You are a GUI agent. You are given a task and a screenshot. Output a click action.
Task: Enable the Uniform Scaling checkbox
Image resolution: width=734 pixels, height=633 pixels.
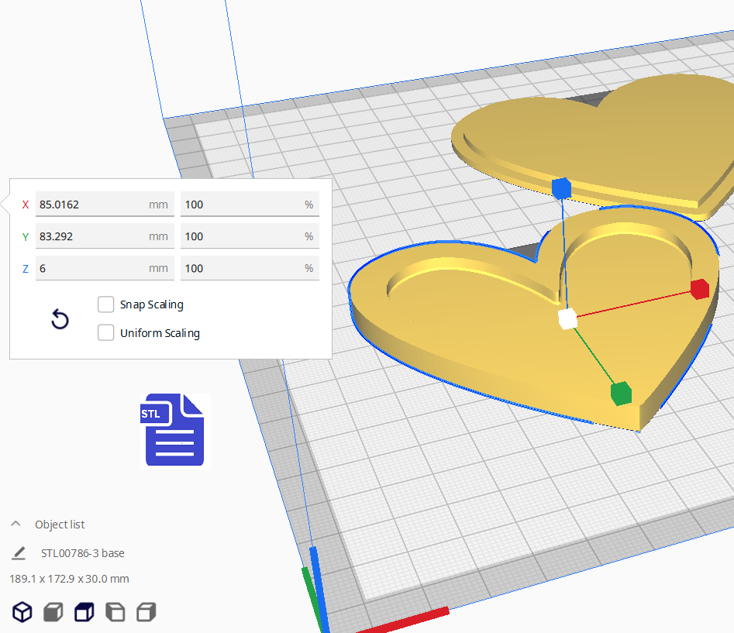click(x=106, y=333)
